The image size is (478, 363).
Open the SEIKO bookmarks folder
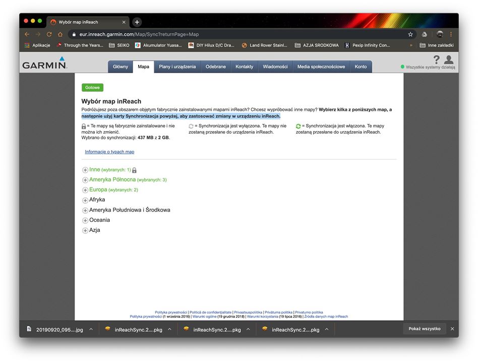[x=119, y=45]
